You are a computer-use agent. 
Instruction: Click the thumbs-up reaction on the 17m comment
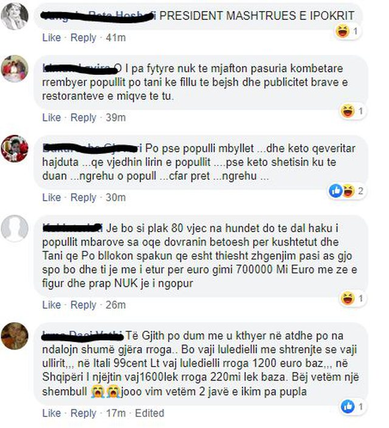[x=348, y=407]
